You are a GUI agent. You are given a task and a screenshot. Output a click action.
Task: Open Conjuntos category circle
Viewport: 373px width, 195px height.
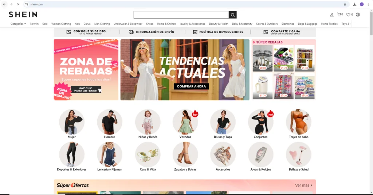coord(260,122)
